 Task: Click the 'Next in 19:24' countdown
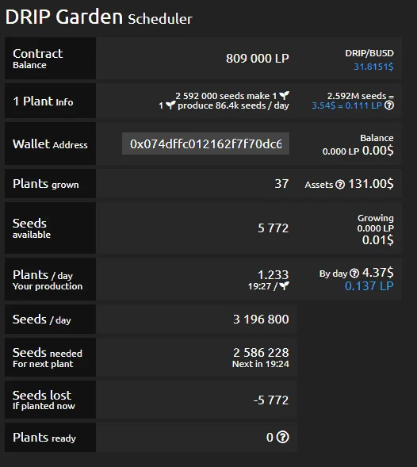click(x=261, y=364)
